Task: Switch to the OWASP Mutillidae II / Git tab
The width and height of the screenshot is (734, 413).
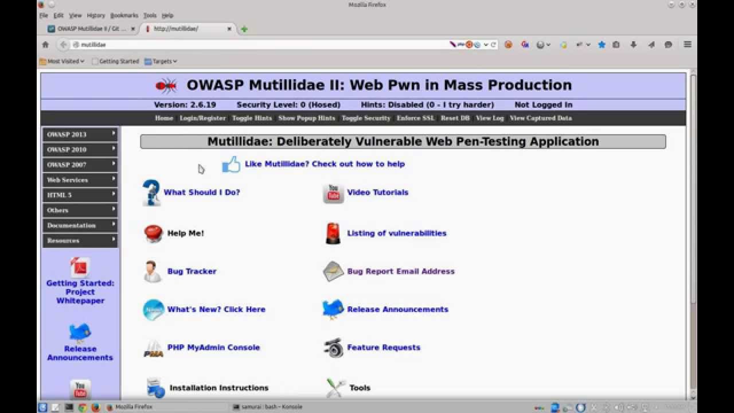Action: click(x=92, y=29)
